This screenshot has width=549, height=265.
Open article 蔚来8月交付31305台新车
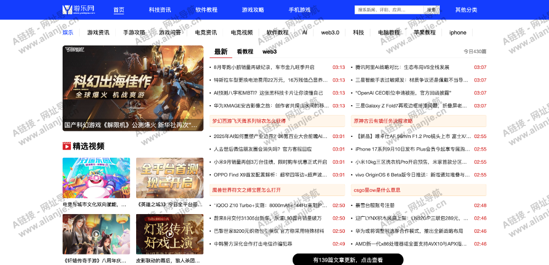click(x=267, y=218)
